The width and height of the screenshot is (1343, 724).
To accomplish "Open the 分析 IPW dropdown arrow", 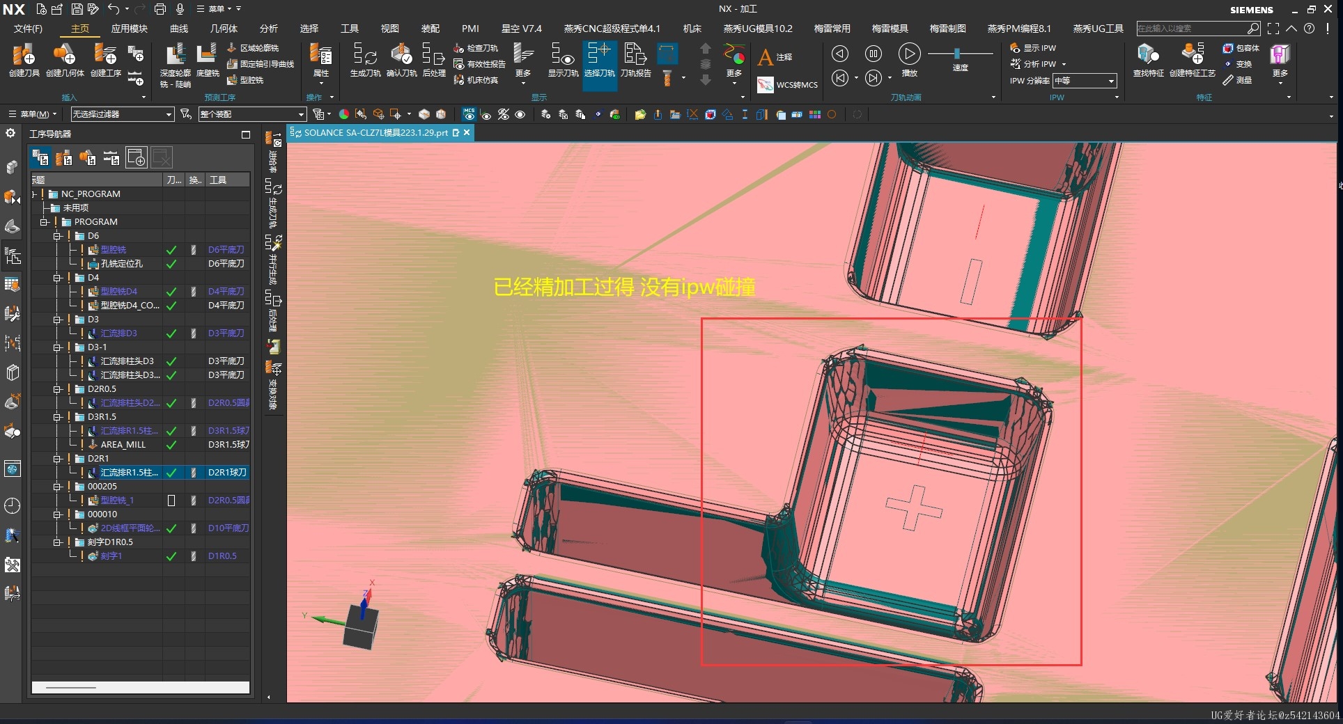I will pyautogui.click(x=1064, y=64).
